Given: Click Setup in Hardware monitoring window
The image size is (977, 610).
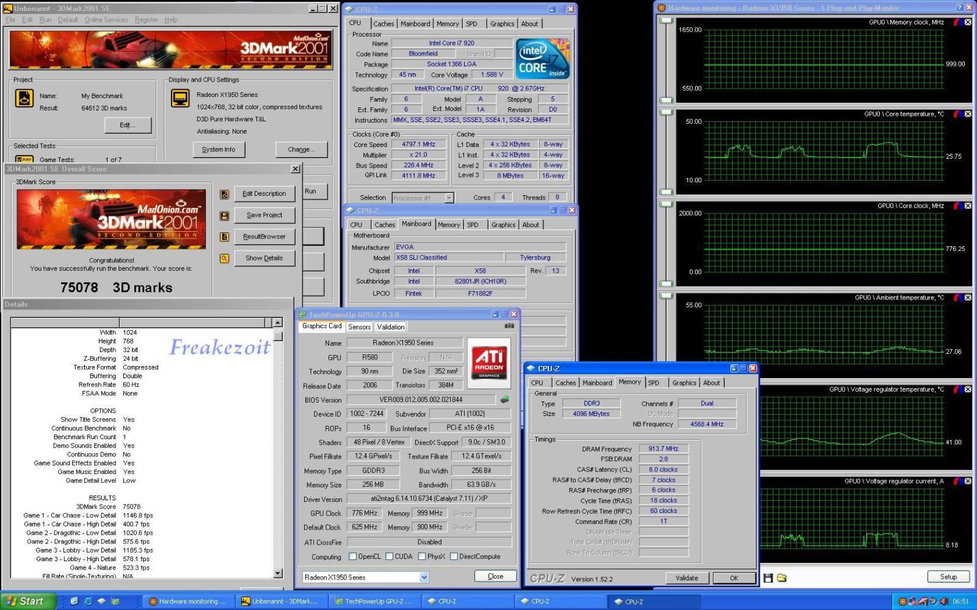Looking at the screenshot, I should pos(948,576).
